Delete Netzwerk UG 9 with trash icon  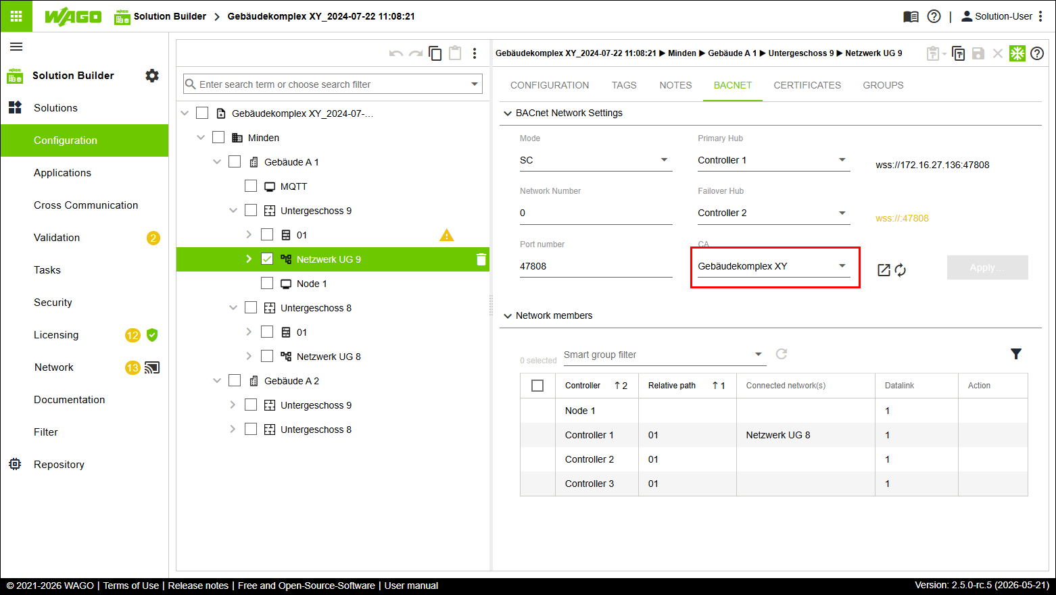pos(481,259)
